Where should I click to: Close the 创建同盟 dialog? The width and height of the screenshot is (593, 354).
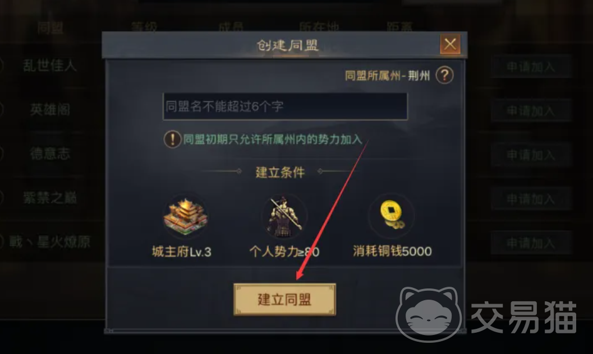(x=450, y=44)
